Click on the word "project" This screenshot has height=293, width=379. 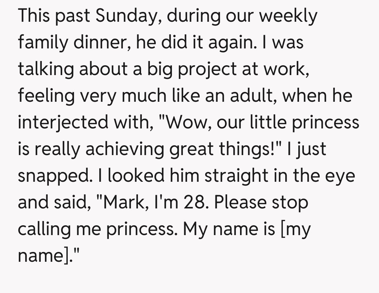pos(207,70)
